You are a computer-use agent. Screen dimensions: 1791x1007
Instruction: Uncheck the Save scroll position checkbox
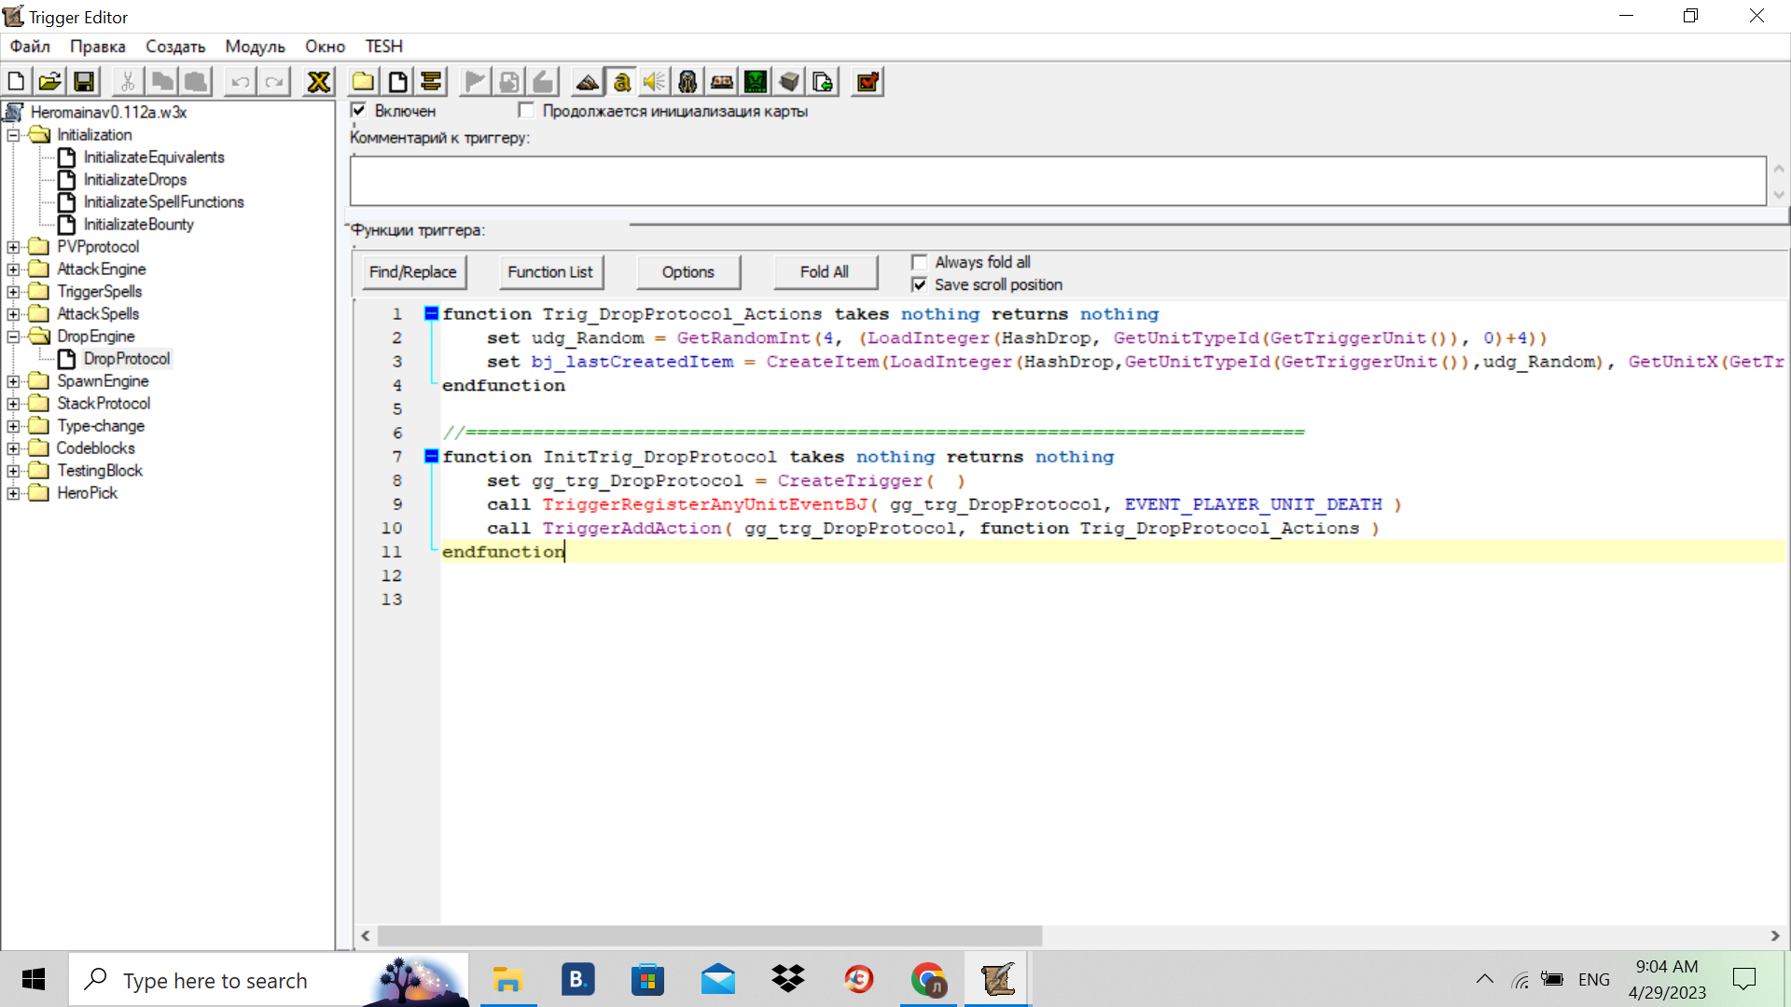(x=920, y=284)
